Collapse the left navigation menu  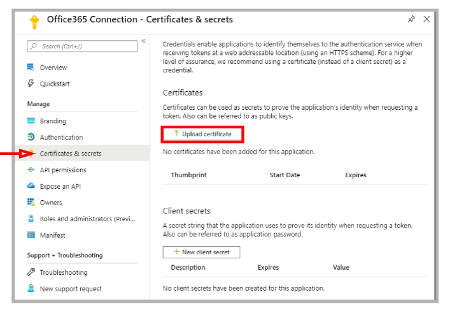pos(143,41)
